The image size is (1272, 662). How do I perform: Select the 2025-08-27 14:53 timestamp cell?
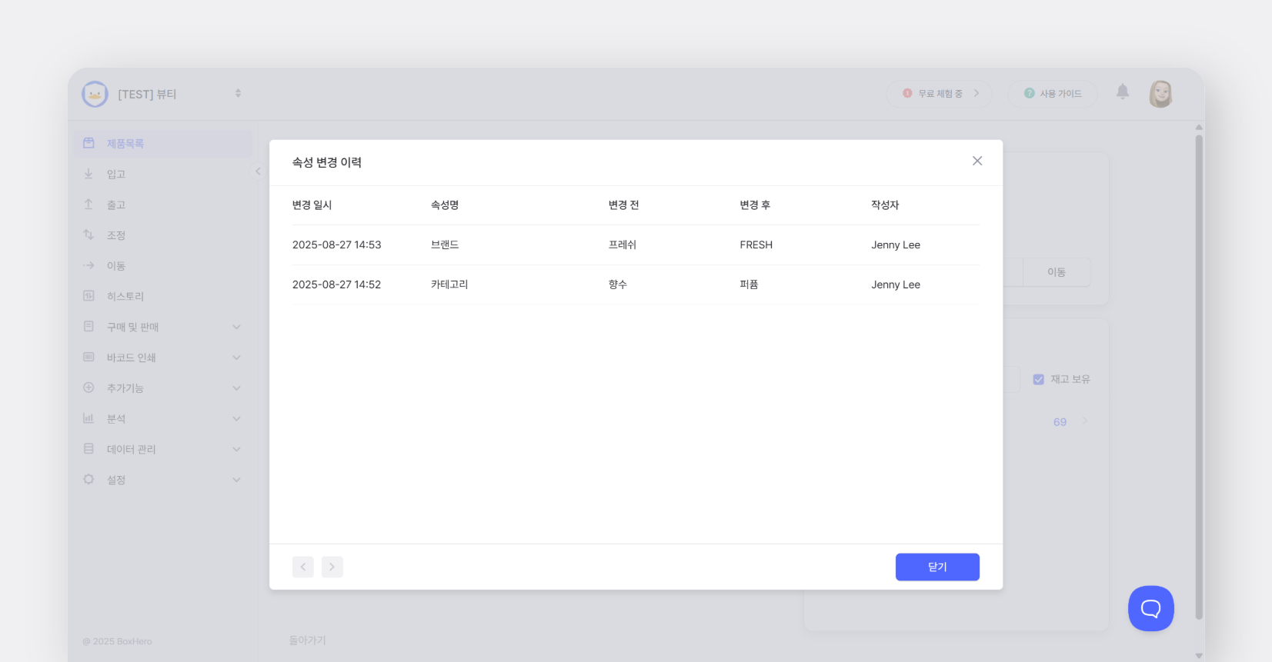(x=337, y=245)
